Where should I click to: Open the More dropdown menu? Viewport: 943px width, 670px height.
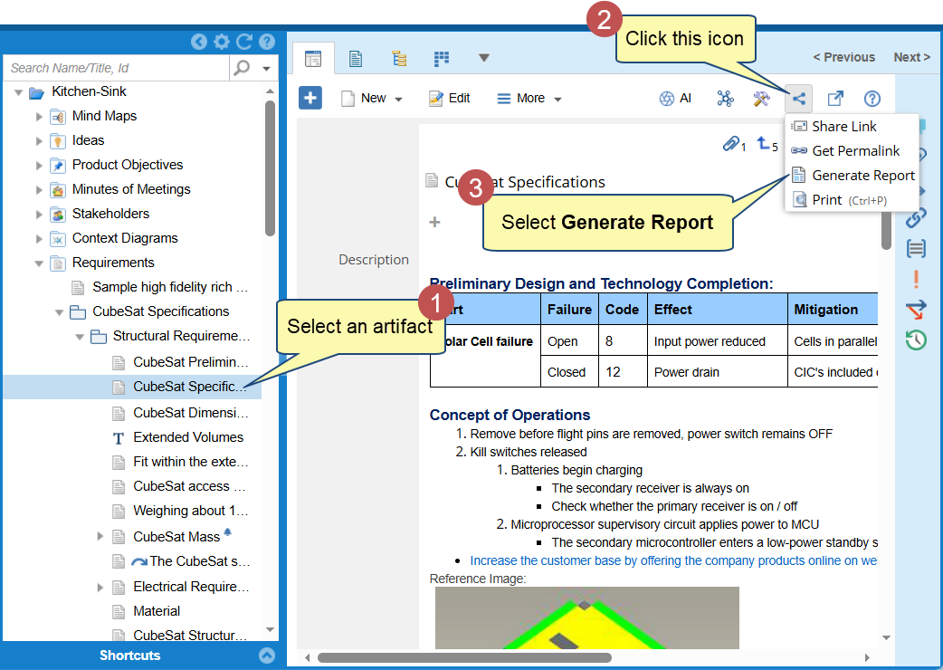point(530,99)
